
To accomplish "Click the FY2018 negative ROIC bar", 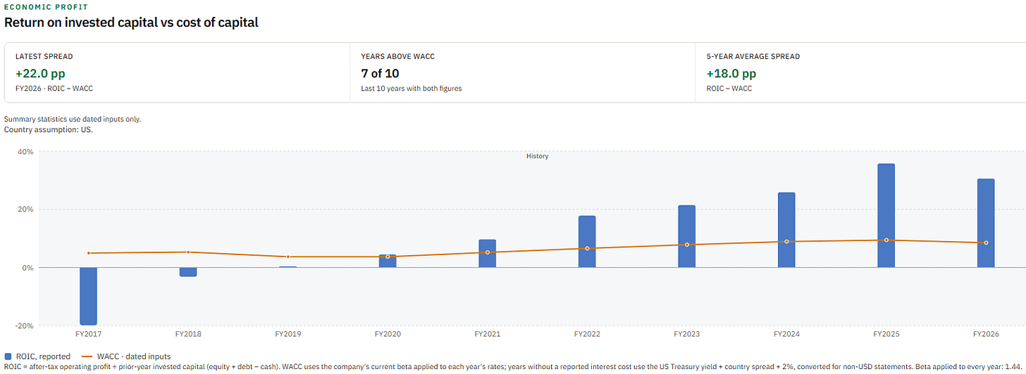I will pyautogui.click(x=188, y=272).
